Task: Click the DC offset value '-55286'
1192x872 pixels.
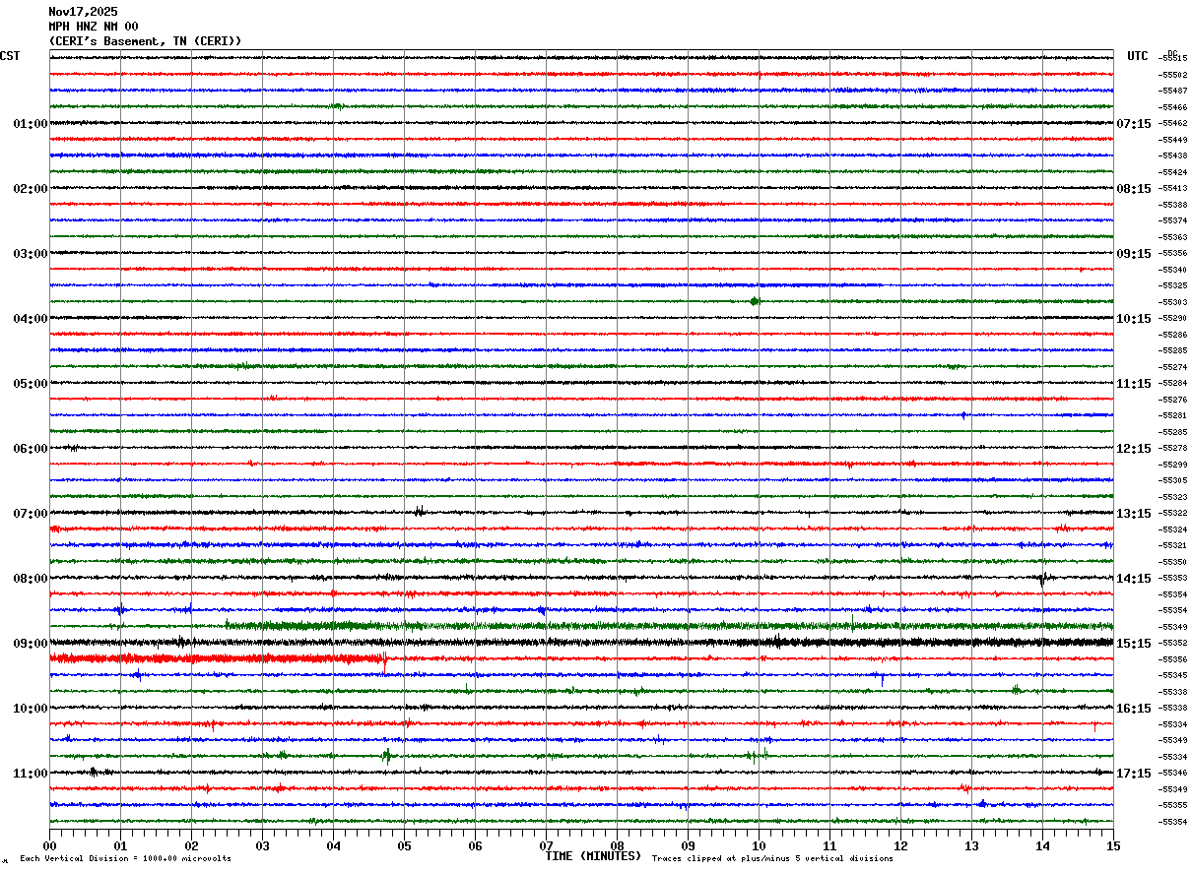Action: [x=1172, y=335]
